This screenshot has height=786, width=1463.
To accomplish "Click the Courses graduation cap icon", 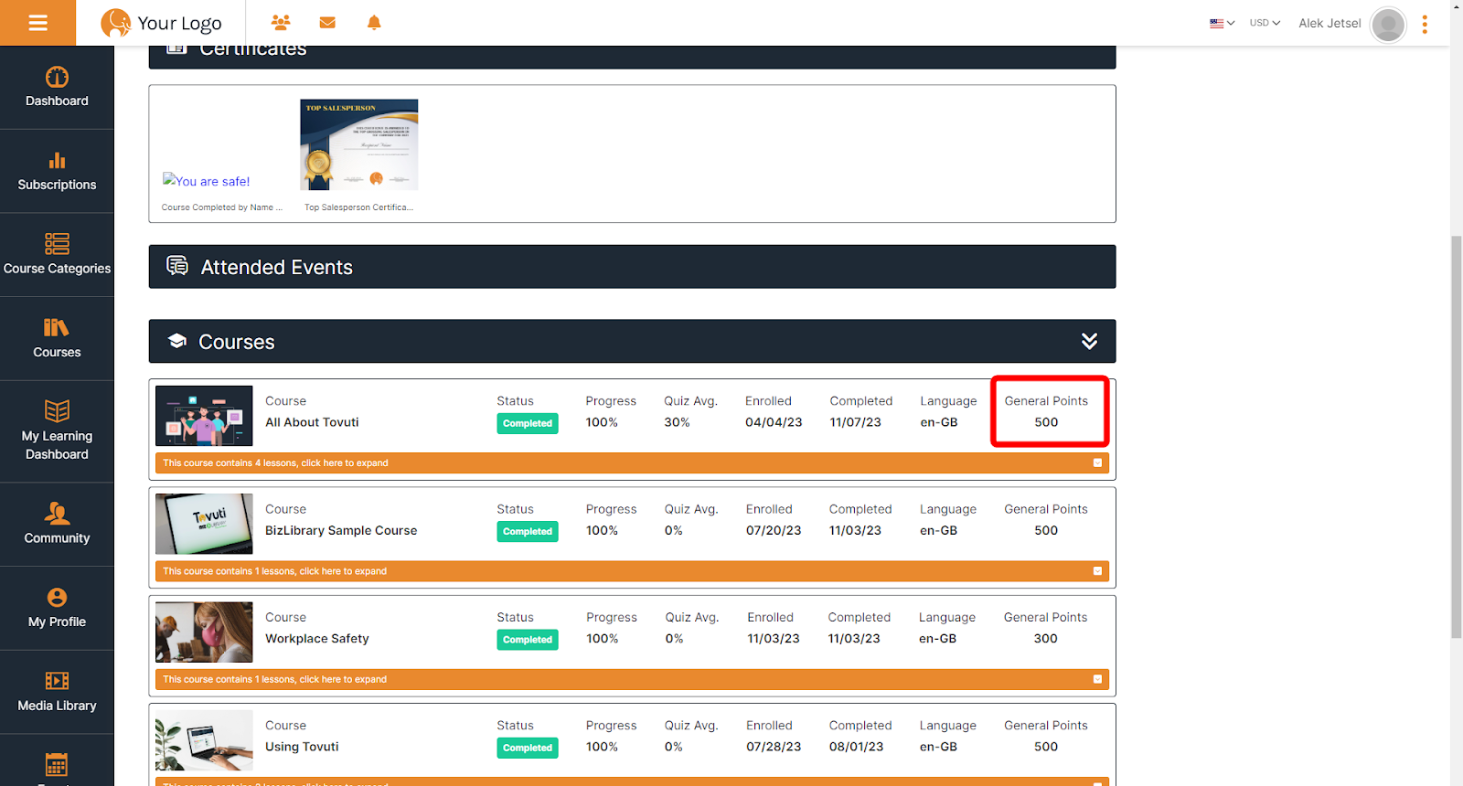I will click(x=177, y=341).
